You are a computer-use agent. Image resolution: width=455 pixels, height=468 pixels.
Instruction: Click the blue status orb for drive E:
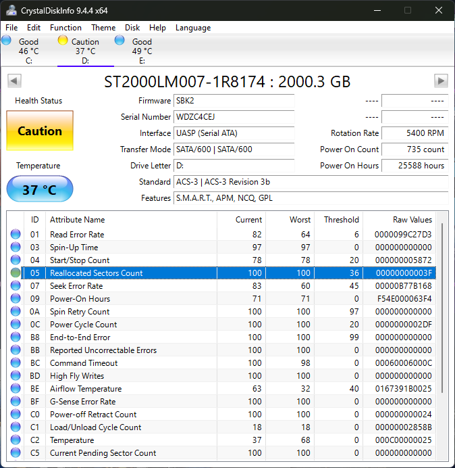click(119, 41)
